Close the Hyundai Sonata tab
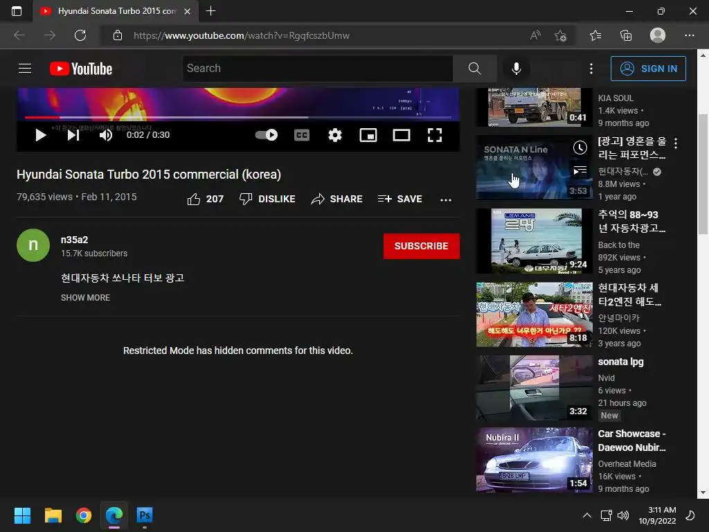 pos(187,11)
